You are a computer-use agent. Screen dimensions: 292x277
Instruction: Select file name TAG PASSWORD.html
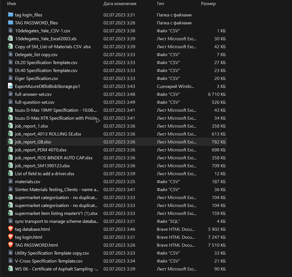coord(36,245)
